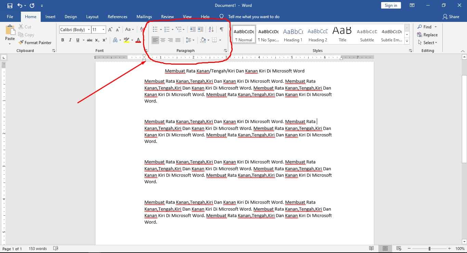Apply the Title style
Image resolution: width=467 pixels, height=253 pixels.
[342, 34]
